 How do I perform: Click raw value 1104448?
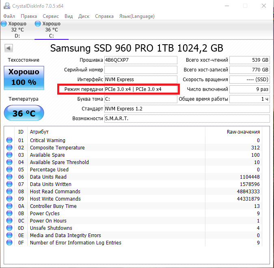(250, 177)
